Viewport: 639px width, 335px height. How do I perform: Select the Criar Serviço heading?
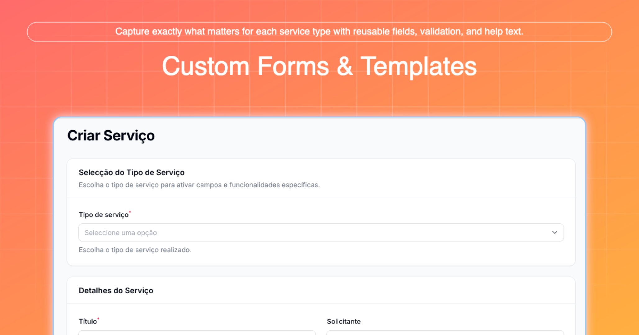click(111, 136)
